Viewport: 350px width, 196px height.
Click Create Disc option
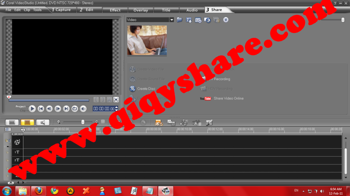pyautogui.click(x=143, y=89)
